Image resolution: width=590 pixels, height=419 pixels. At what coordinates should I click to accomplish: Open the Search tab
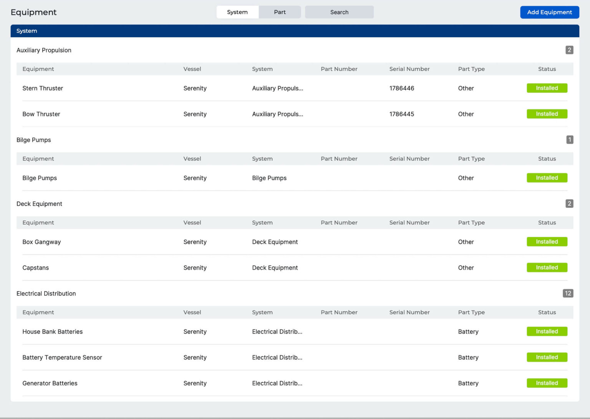pyautogui.click(x=339, y=12)
